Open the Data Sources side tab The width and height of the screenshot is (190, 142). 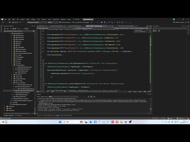coord(1,28)
